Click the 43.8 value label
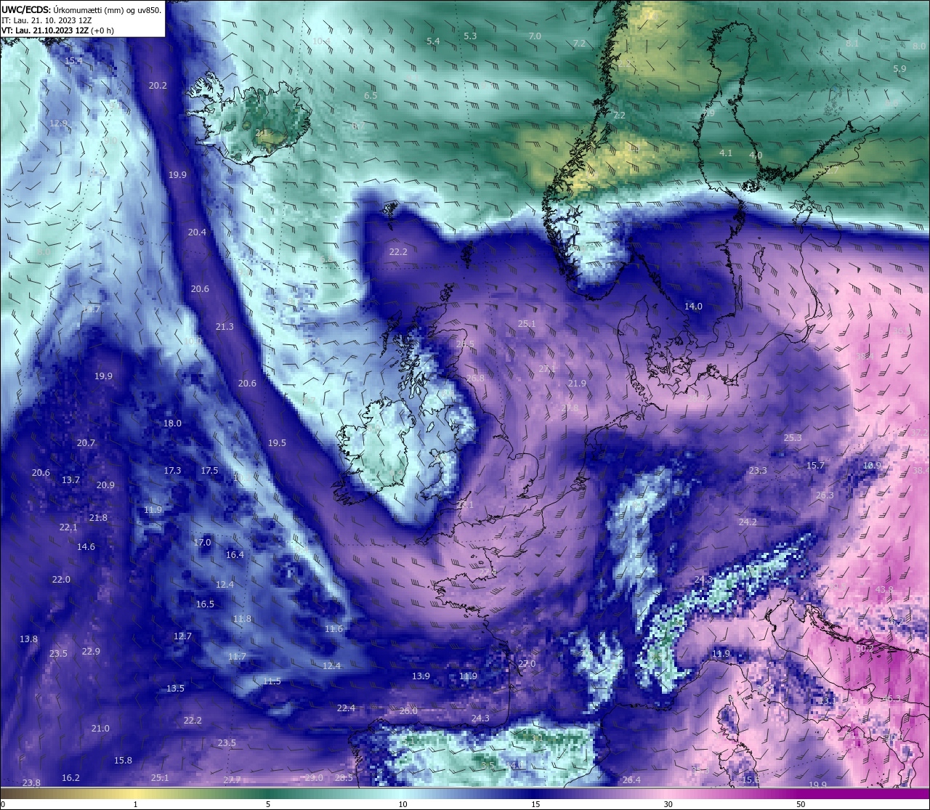Image resolution: width=930 pixels, height=810 pixels. click(x=884, y=589)
